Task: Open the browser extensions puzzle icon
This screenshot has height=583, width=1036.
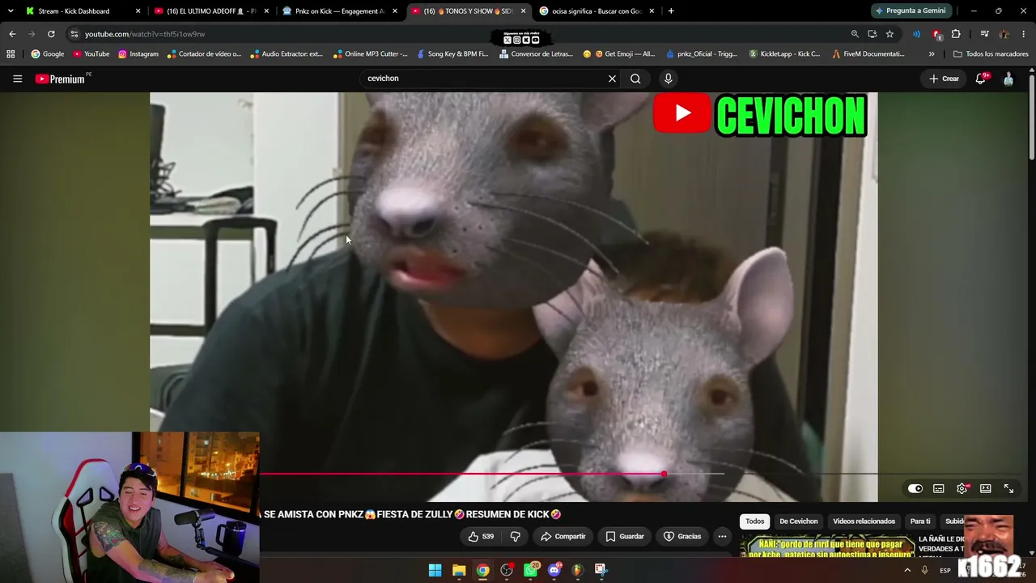Action: (956, 34)
